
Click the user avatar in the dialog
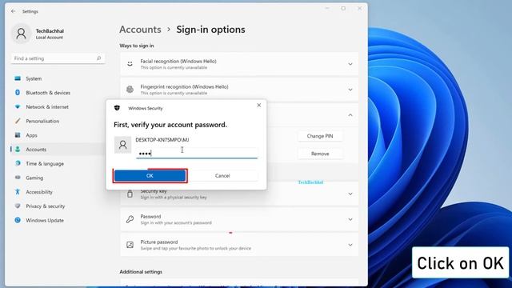click(122, 145)
